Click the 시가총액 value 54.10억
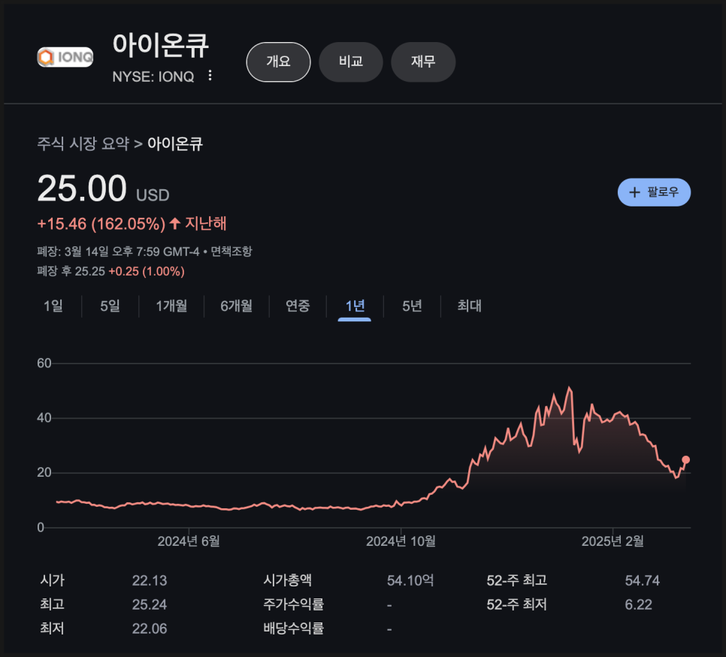726x657 pixels. (410, 580)
